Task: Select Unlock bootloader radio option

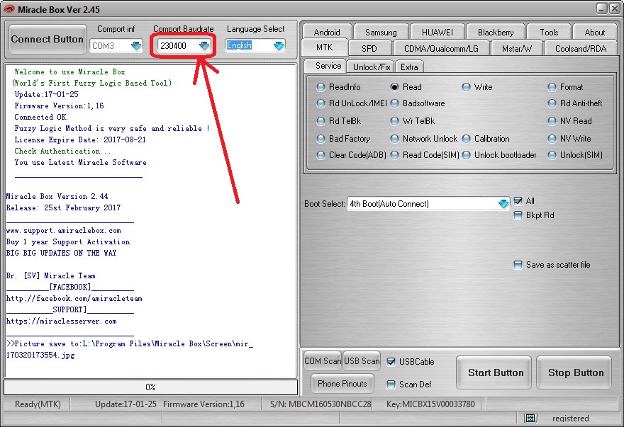Action: point(499,155)
